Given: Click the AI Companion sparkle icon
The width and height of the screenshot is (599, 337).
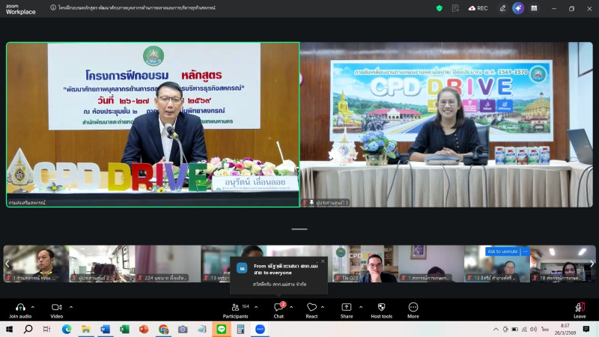Looking at the screenshot, I should 518,8.
